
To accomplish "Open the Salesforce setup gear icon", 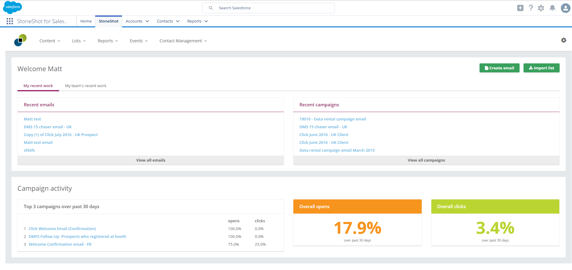I will pyautogui.click(x=541, y=8).
